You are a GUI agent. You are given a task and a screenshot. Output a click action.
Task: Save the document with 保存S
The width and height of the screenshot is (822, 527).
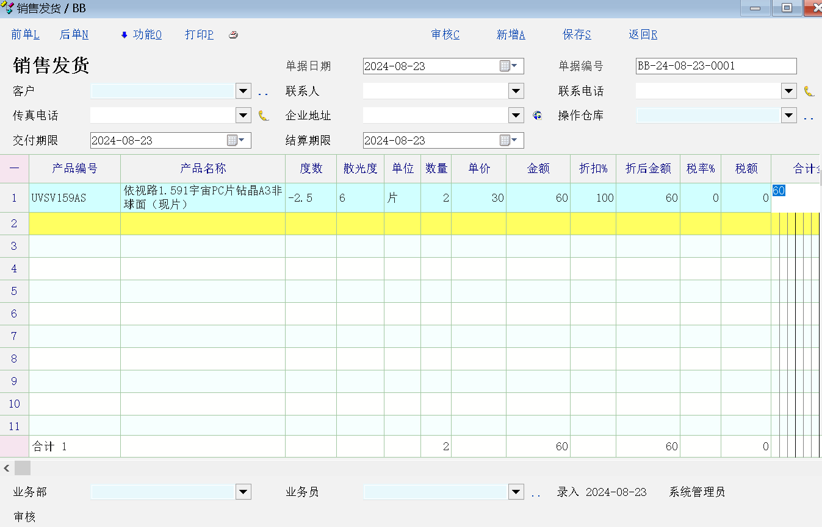pos(577,35)
